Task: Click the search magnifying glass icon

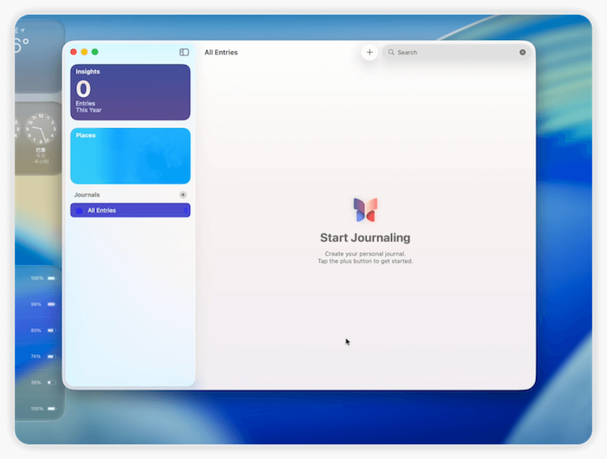Action: click(x=391, y=53)
